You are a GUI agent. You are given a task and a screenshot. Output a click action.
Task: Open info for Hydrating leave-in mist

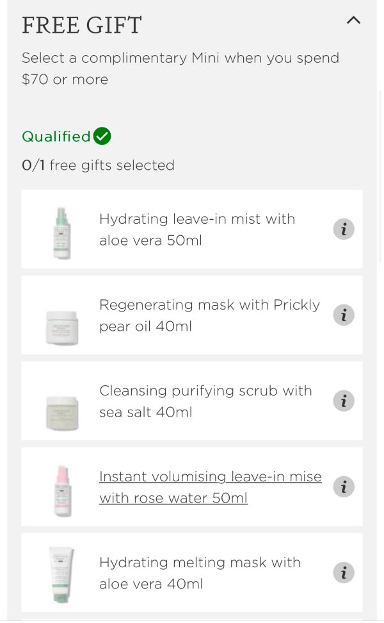pos(344,229)
